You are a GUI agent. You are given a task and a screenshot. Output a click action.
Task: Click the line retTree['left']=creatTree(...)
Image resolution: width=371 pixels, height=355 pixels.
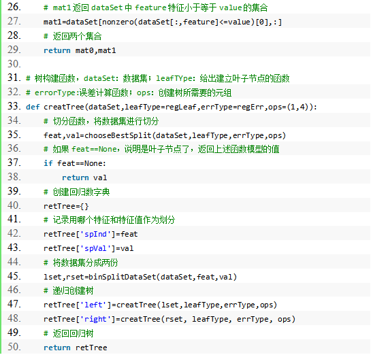tap(160, 305)
